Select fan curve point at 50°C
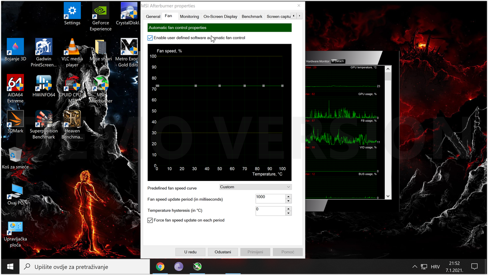This screenshot has width=488, height=275. [220, 86]
